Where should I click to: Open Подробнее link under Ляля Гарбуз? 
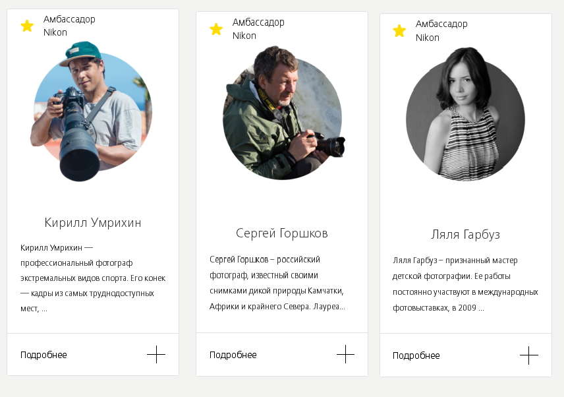tap(416, 355)
